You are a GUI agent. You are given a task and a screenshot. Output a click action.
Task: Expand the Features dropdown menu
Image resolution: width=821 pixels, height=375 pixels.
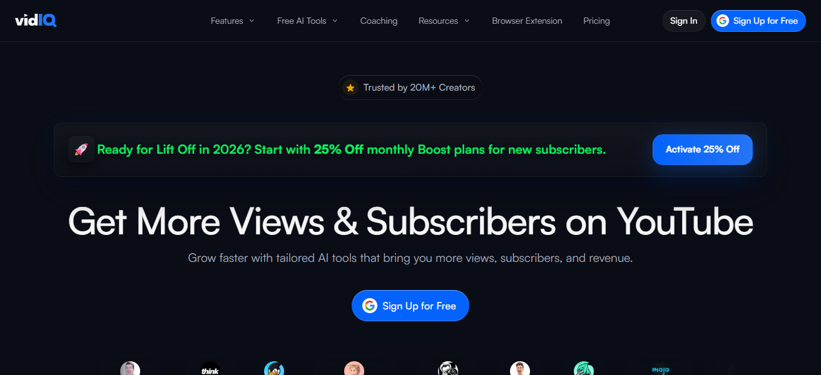coord(233,21)
